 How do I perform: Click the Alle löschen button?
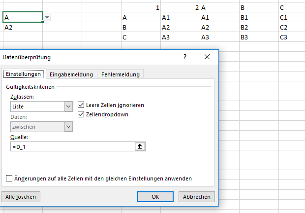pos(21,196)
